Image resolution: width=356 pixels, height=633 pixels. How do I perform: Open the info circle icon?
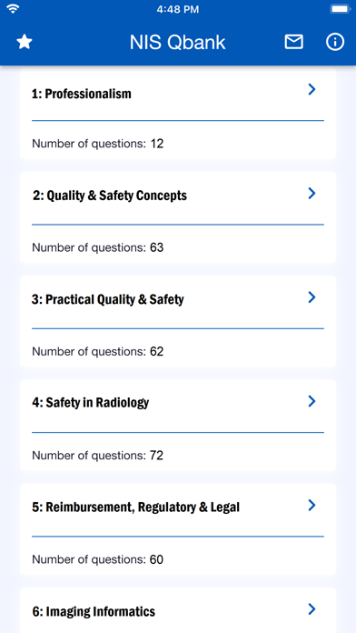click(335, 42)
